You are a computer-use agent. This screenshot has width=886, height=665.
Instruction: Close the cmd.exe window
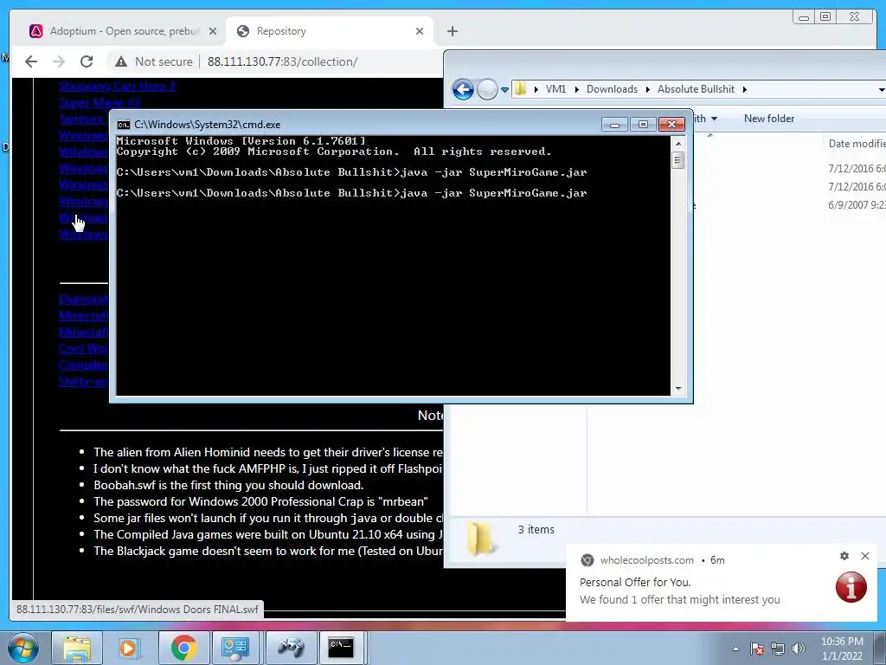tap(671, 125)
